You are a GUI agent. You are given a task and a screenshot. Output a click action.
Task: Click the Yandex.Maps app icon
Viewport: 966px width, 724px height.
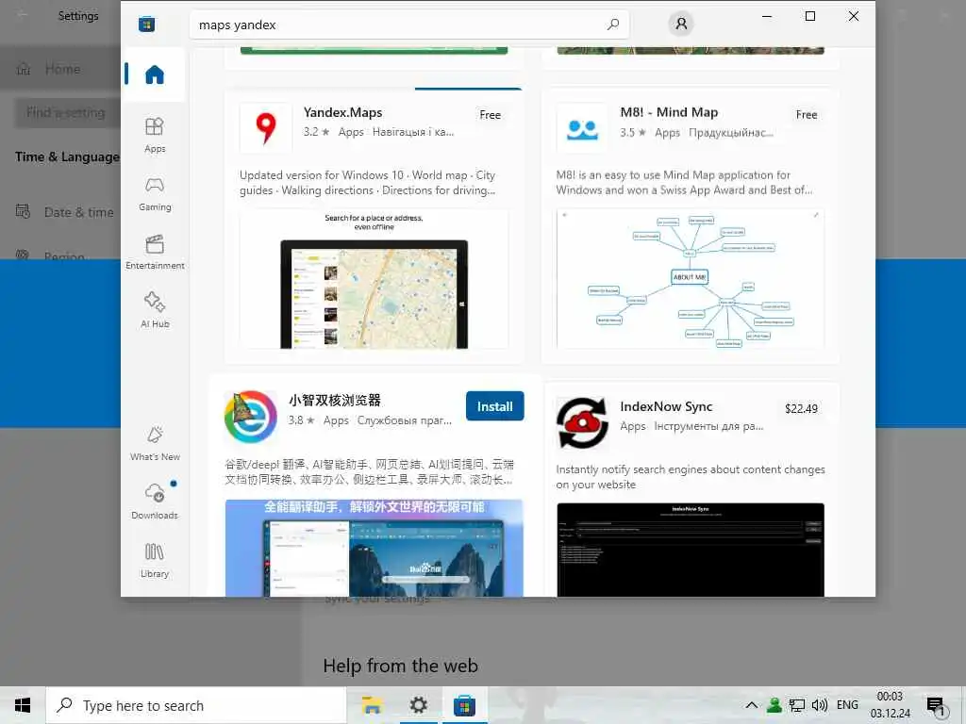point(265,127)
